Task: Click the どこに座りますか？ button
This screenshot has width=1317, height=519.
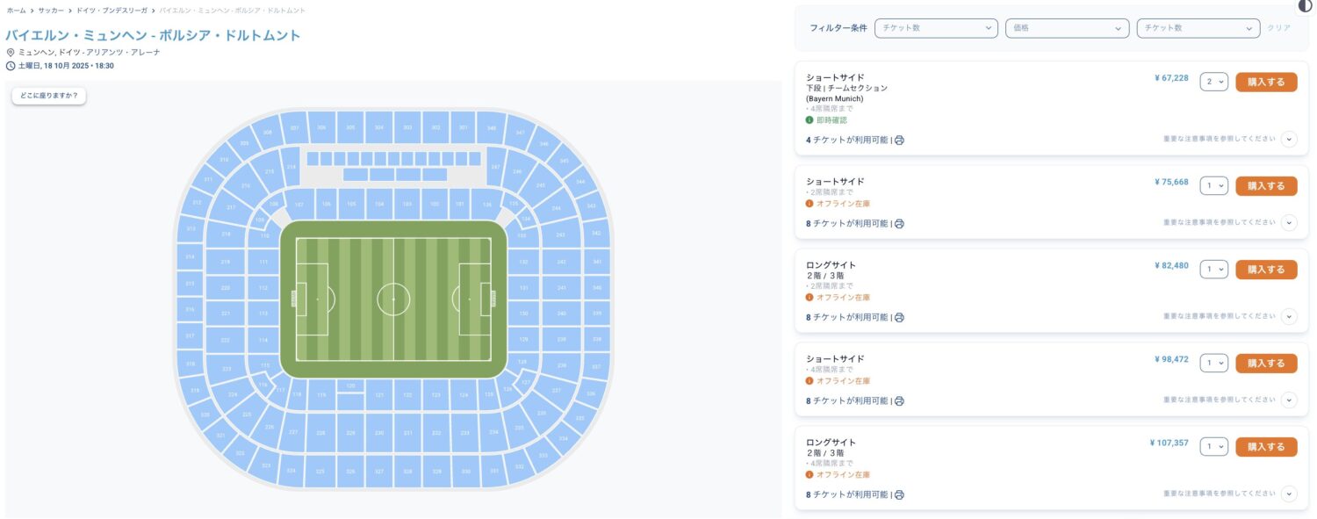Action: pos(49,96)
